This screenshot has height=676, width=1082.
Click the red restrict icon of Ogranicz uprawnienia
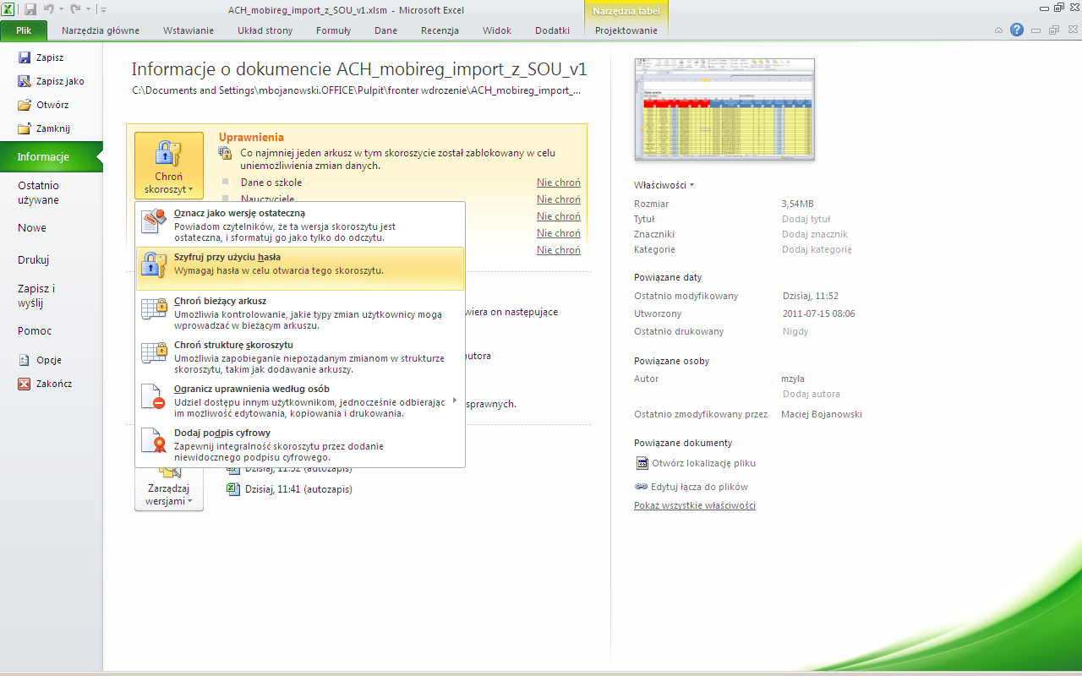tap(154, 396)
